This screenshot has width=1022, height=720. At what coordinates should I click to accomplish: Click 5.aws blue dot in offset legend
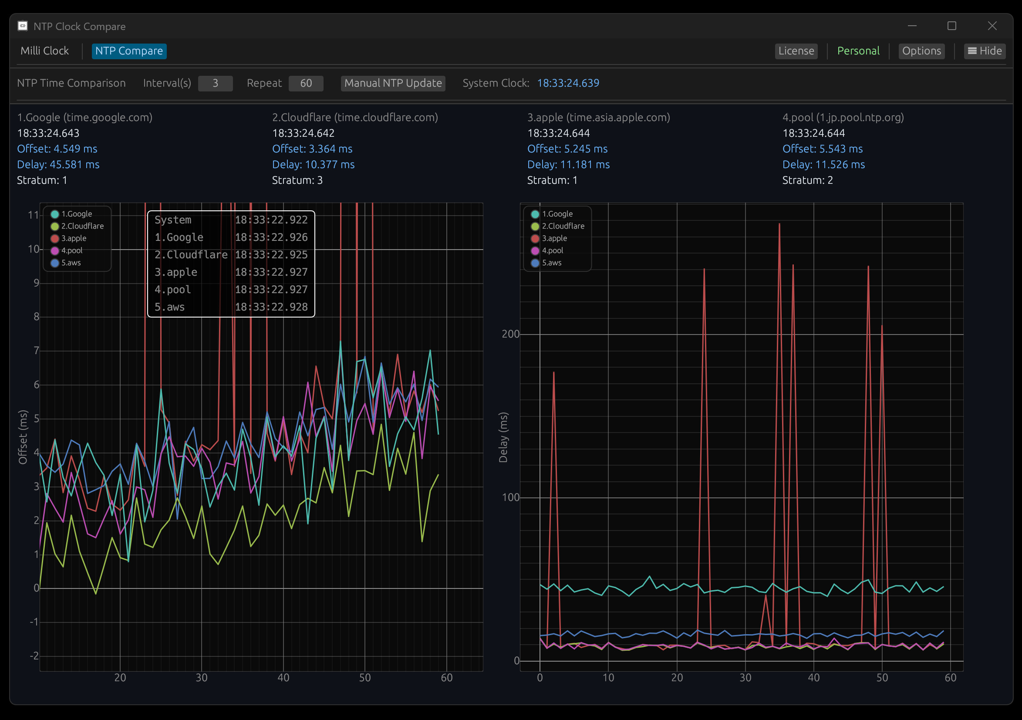click(x=55, y=263)
